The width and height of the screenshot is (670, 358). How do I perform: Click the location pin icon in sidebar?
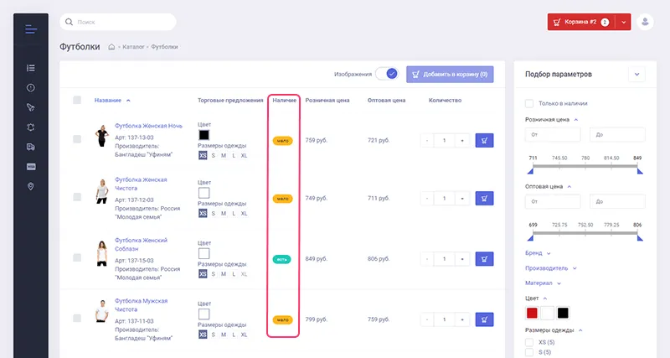pyautogui.click(x=31, y=186)
